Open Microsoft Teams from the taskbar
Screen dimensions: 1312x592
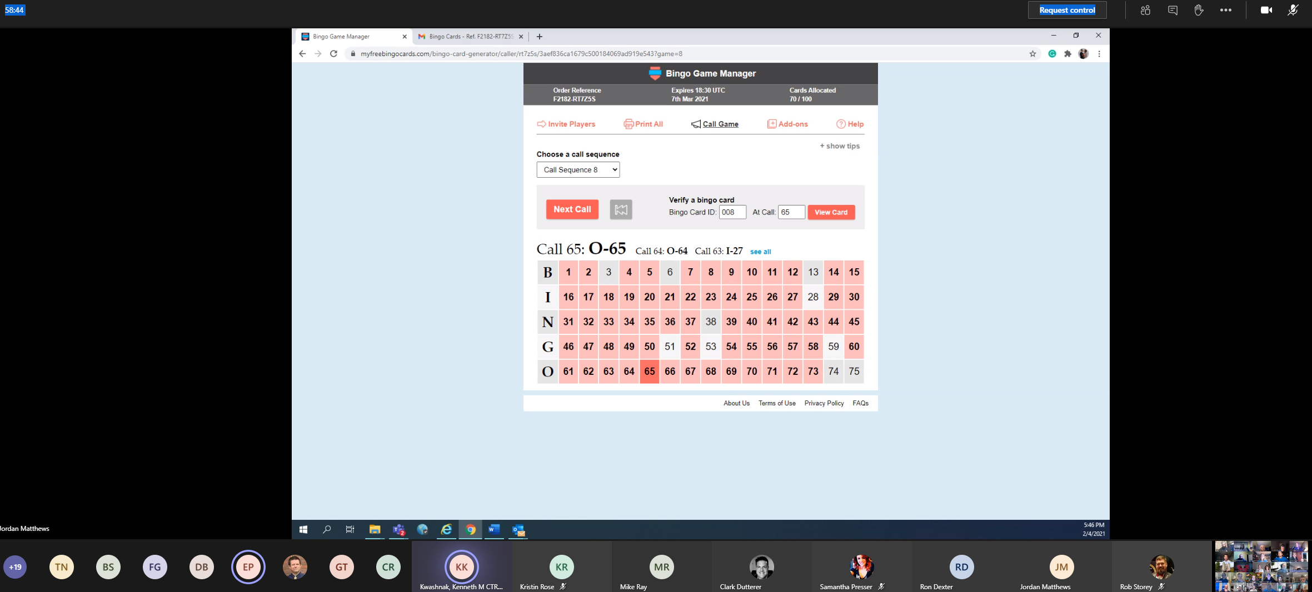click(x=399, y=530)
